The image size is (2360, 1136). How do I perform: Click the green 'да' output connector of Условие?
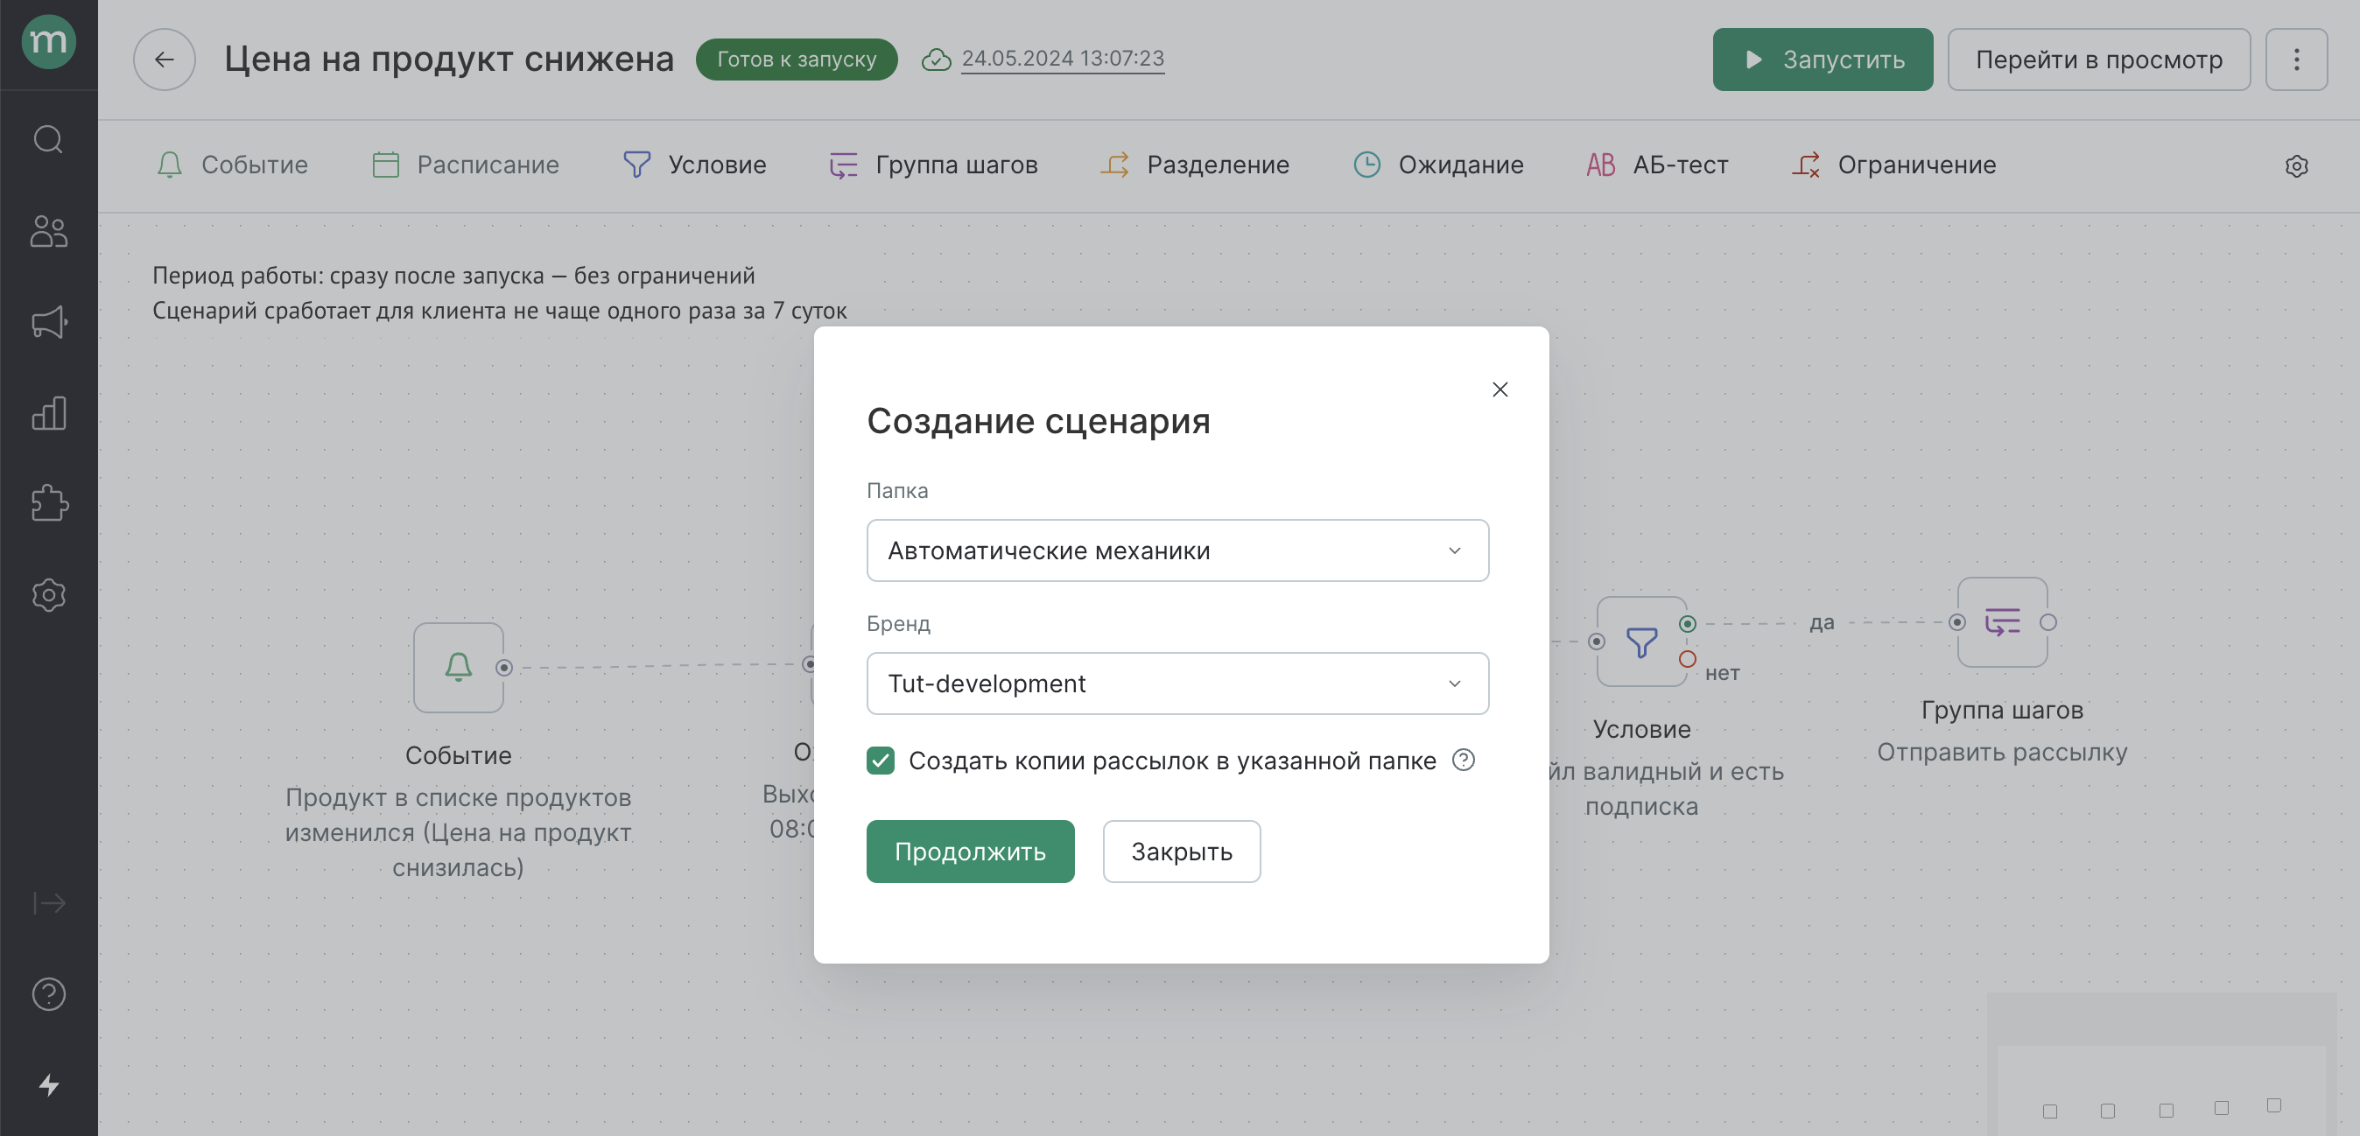coord(1687,624)
